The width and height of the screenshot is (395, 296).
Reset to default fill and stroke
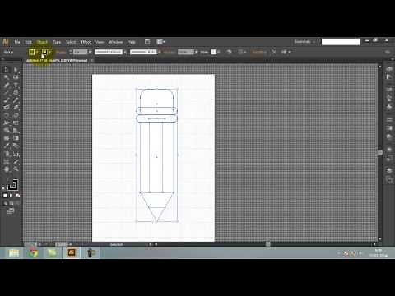(3, 188)
